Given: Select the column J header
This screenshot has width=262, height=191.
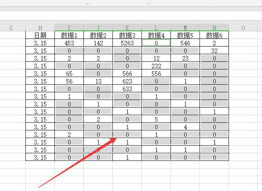Looking at the screenshot, I should [x=98, y=28].
